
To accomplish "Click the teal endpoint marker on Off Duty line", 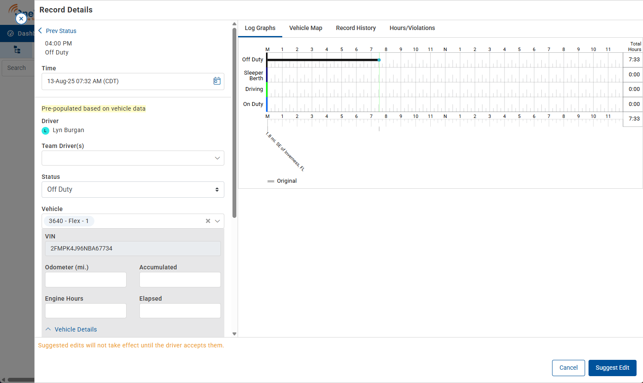I will [379, 60].
